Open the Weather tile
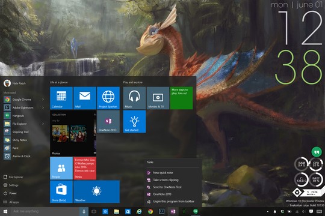This screenshot has width=325, height=216. coord(96,192)
